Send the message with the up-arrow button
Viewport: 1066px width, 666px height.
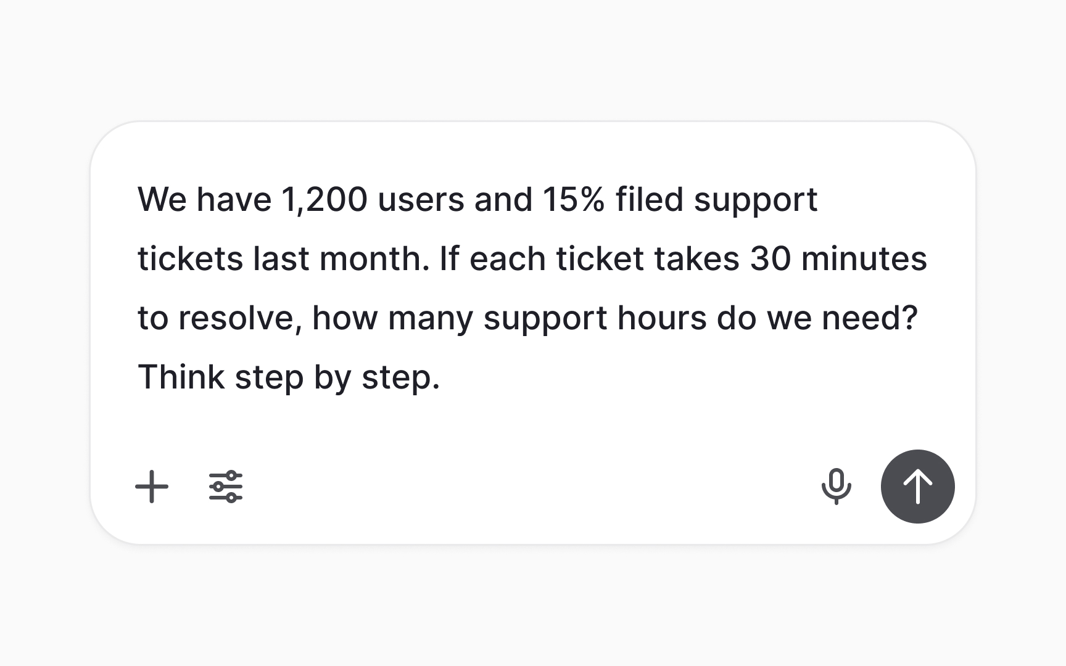(x=917, y=487)
